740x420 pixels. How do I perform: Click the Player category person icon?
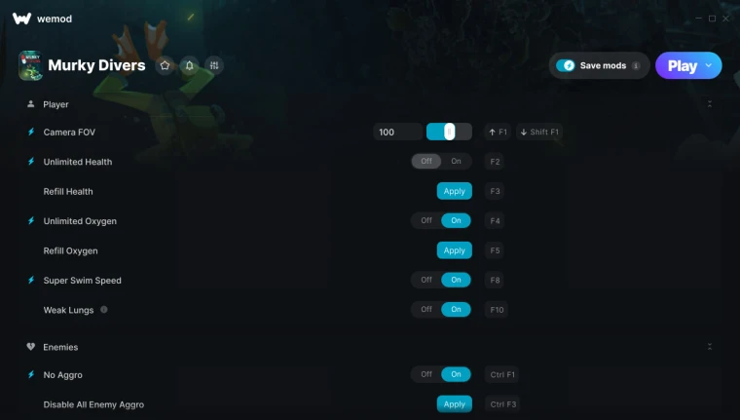pos(31,104)
